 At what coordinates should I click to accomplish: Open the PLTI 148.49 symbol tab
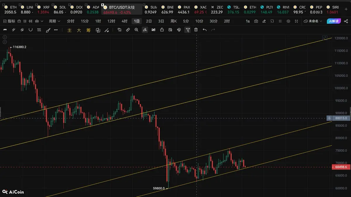(266, 10)
